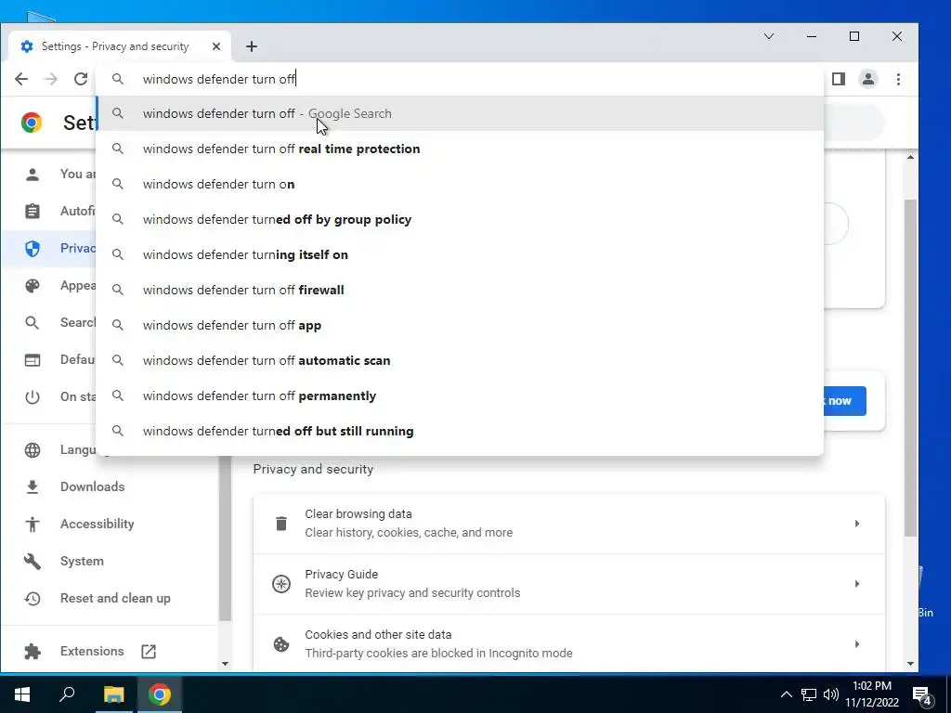Open the Chrome profile avatar
This screenshot has height=713, width=951.
pyautogui.click(x=868, y=79)
